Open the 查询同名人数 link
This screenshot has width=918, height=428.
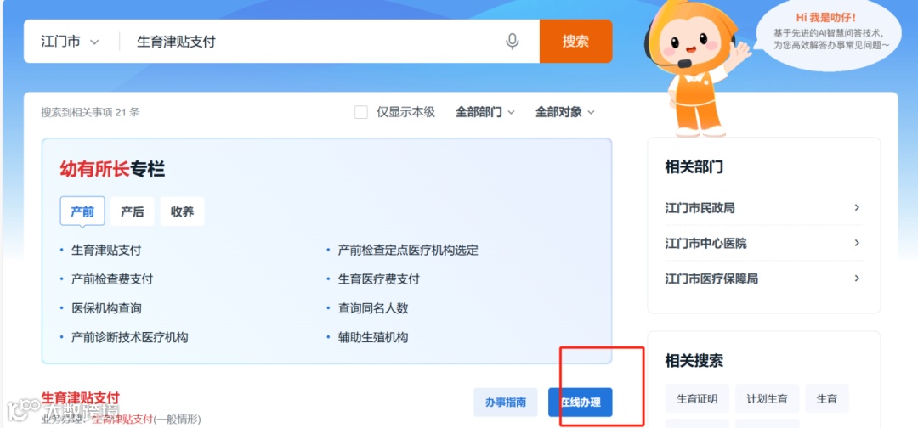(x=373, y=308)
